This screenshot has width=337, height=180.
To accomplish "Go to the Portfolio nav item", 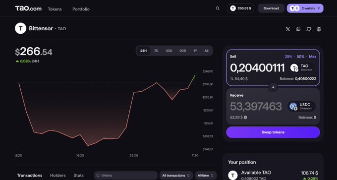I will [x=81, y=9].
